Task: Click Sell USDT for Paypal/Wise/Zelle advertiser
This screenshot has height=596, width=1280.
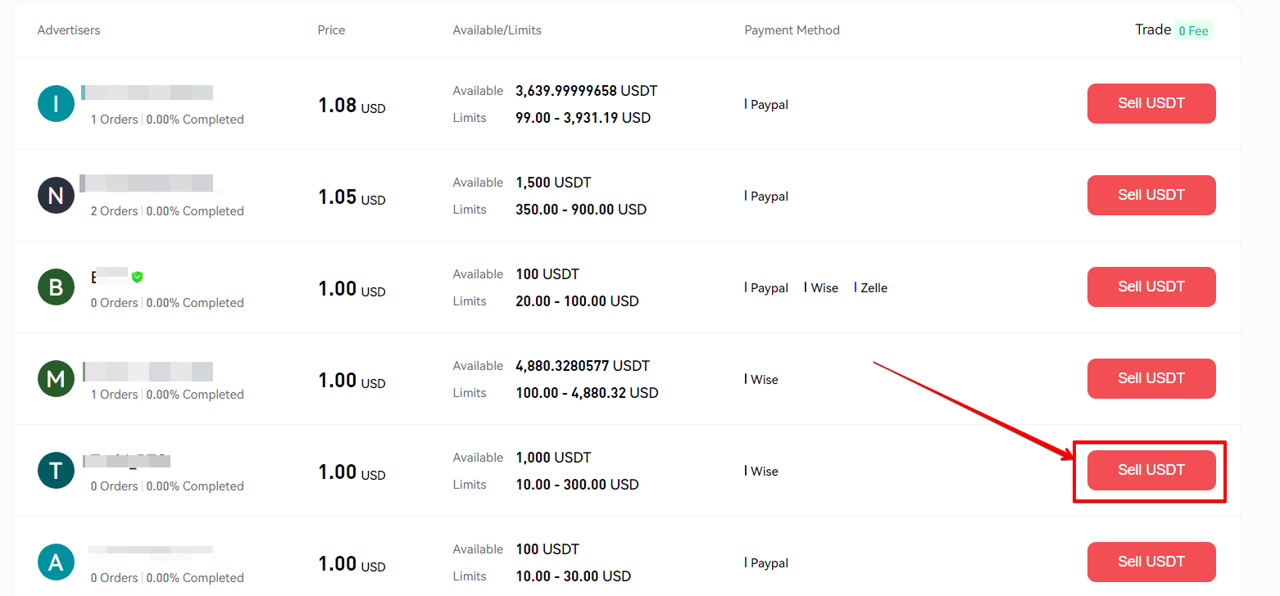Action: click(1151, 287)
